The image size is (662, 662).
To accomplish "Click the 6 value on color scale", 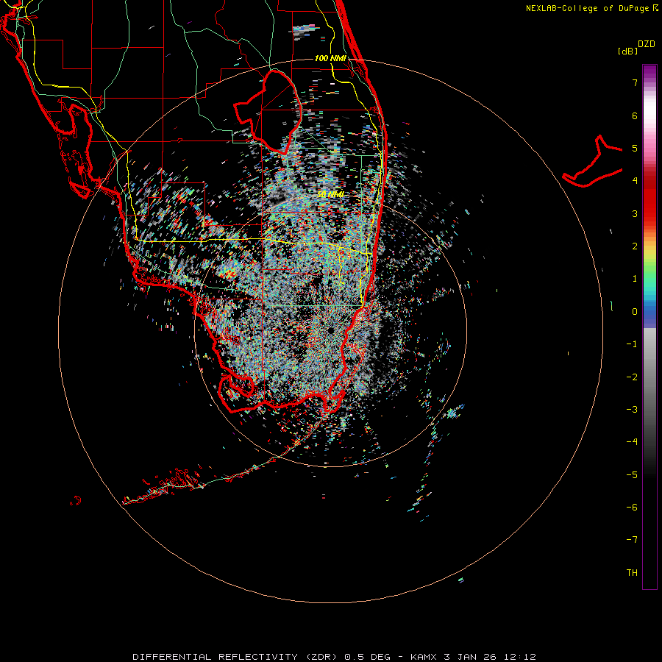I will 635,115.
